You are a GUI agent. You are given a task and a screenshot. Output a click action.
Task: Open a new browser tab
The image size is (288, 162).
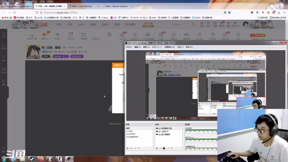tap(138, 6)
